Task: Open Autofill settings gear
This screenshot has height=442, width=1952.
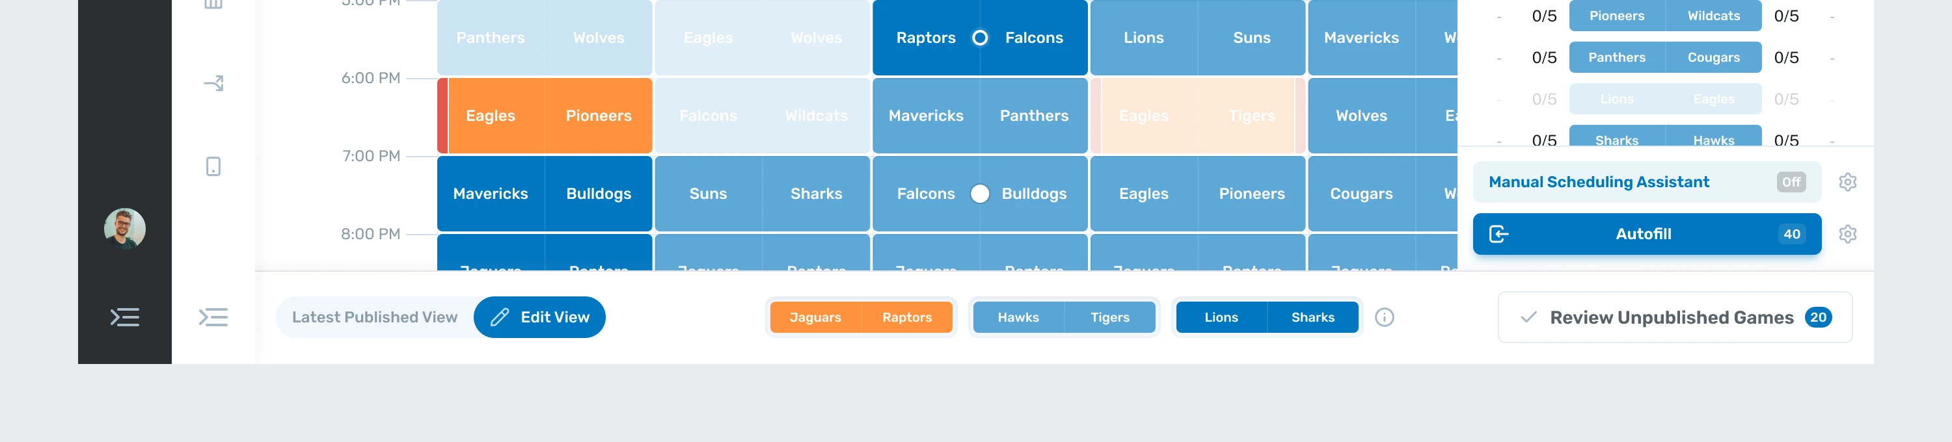Action: (x=1847, y=234)
